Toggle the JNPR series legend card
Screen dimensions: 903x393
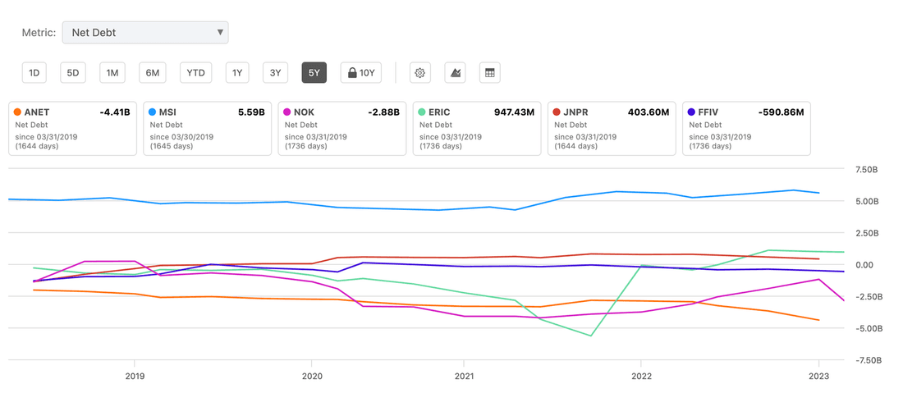tap(612, 129)
